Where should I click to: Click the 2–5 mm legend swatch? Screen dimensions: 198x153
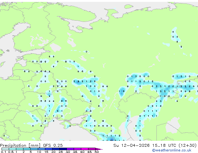click(27, 149)
